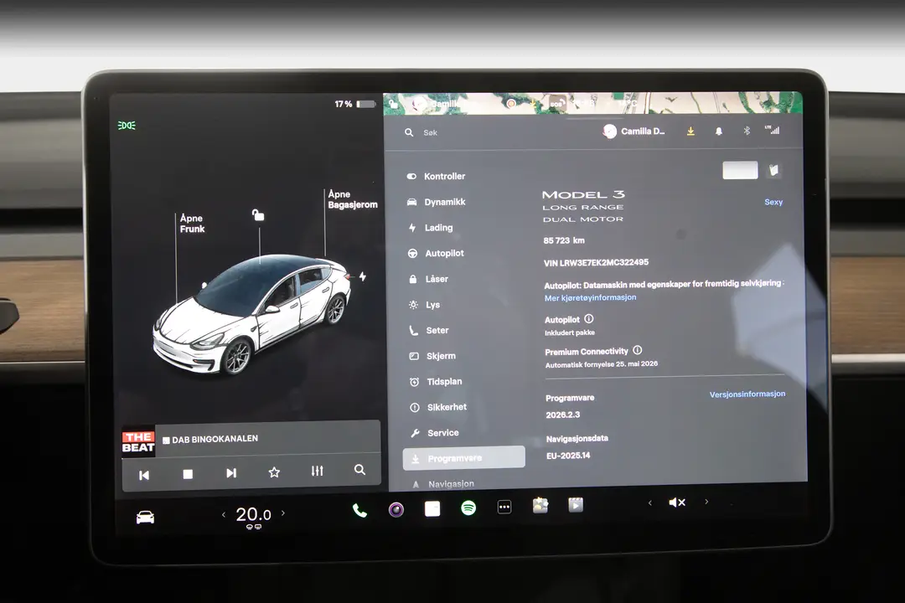The height and width of the screenshot is (603, 905).
Task: Open the phone app icon
Action: coord(359,510)
